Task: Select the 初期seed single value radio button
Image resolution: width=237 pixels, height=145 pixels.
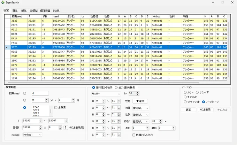Action: [24, 93]
